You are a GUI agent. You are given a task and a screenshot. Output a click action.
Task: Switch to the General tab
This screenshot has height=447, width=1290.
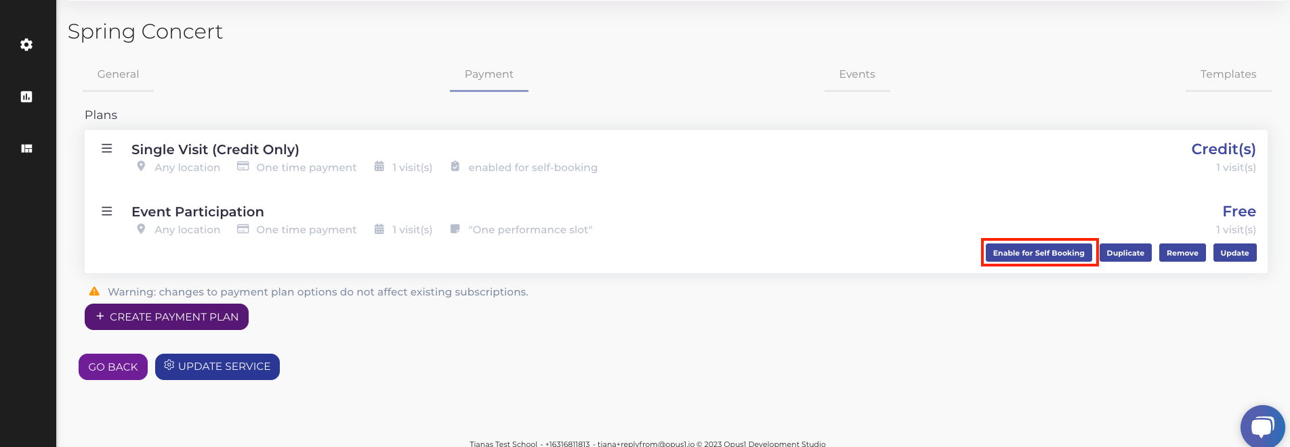point(118,74)
